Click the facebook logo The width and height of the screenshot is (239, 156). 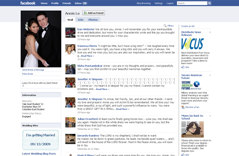pos(28,3)
